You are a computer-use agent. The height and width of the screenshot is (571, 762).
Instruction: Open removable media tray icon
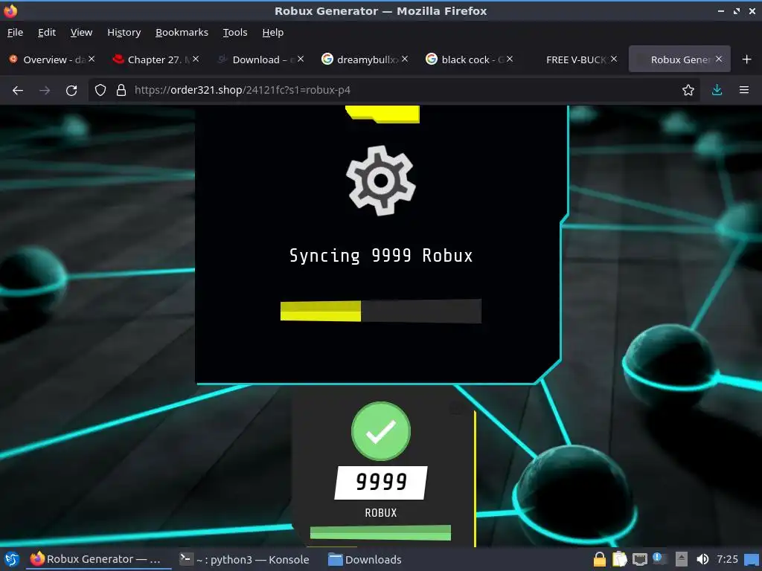[682, 559]
